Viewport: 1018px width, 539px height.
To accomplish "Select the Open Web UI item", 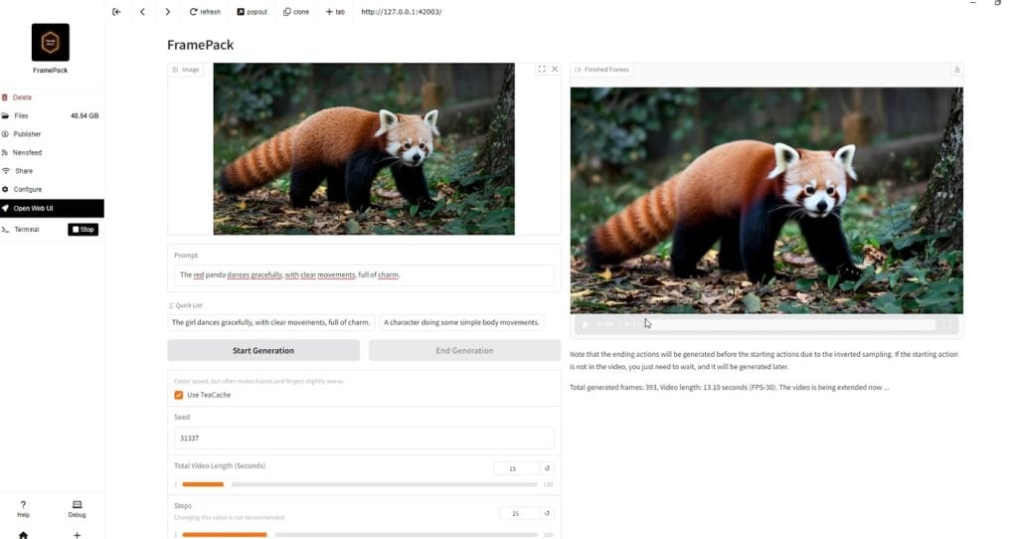I will click(x=52, y=208).
